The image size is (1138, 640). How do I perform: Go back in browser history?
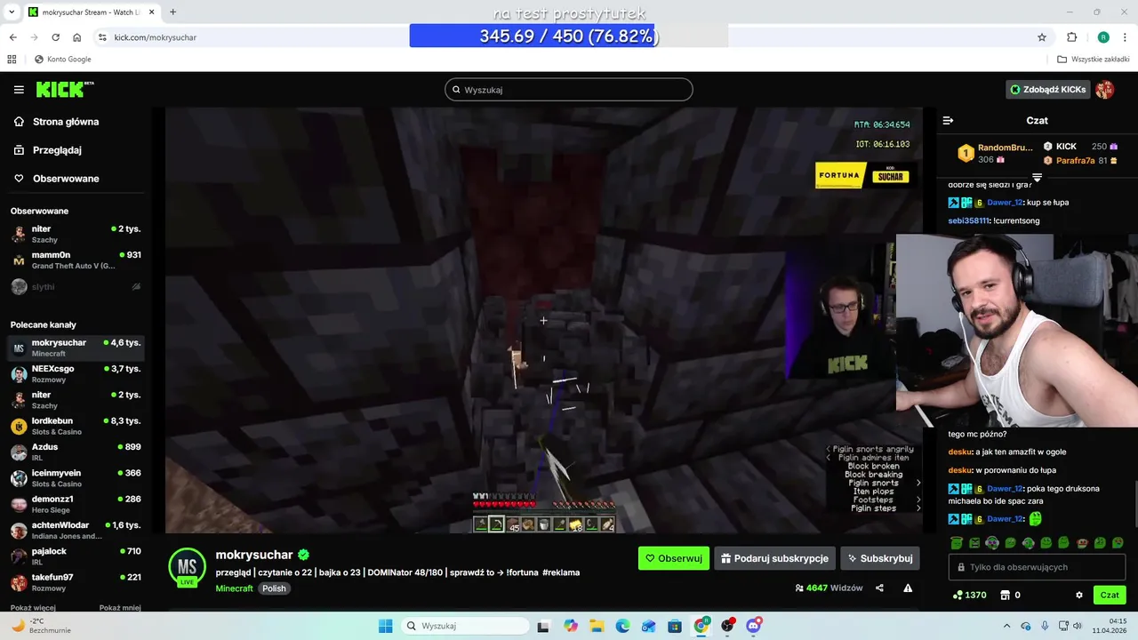click(x=12, y=37)
